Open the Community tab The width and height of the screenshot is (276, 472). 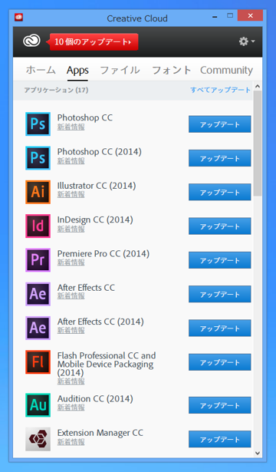point(226,70)
